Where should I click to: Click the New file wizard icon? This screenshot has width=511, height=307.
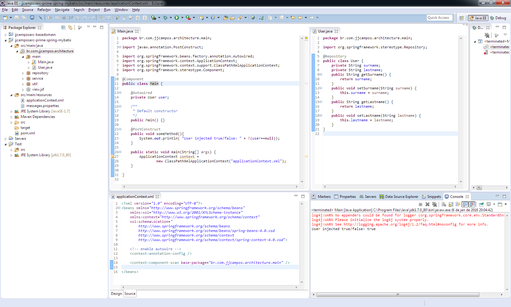5,18
